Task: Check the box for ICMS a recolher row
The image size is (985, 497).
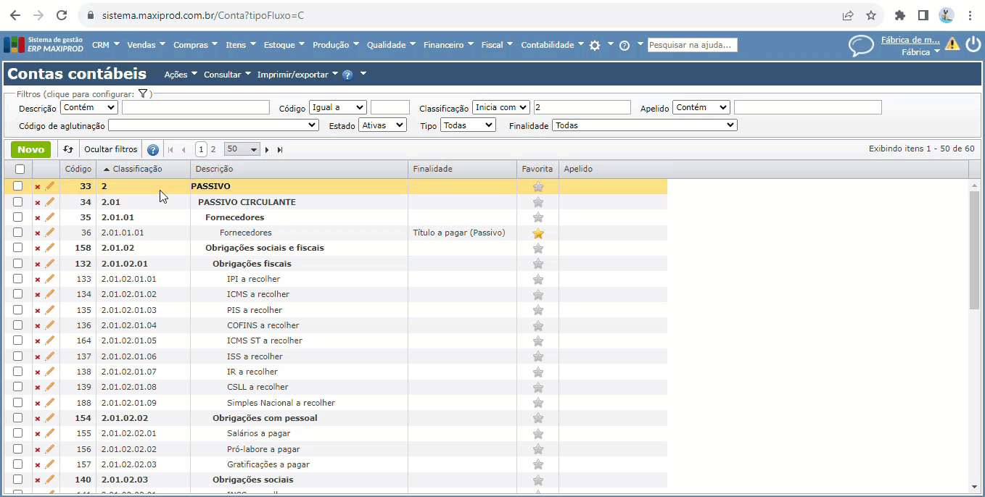Action: pos(18,295)
